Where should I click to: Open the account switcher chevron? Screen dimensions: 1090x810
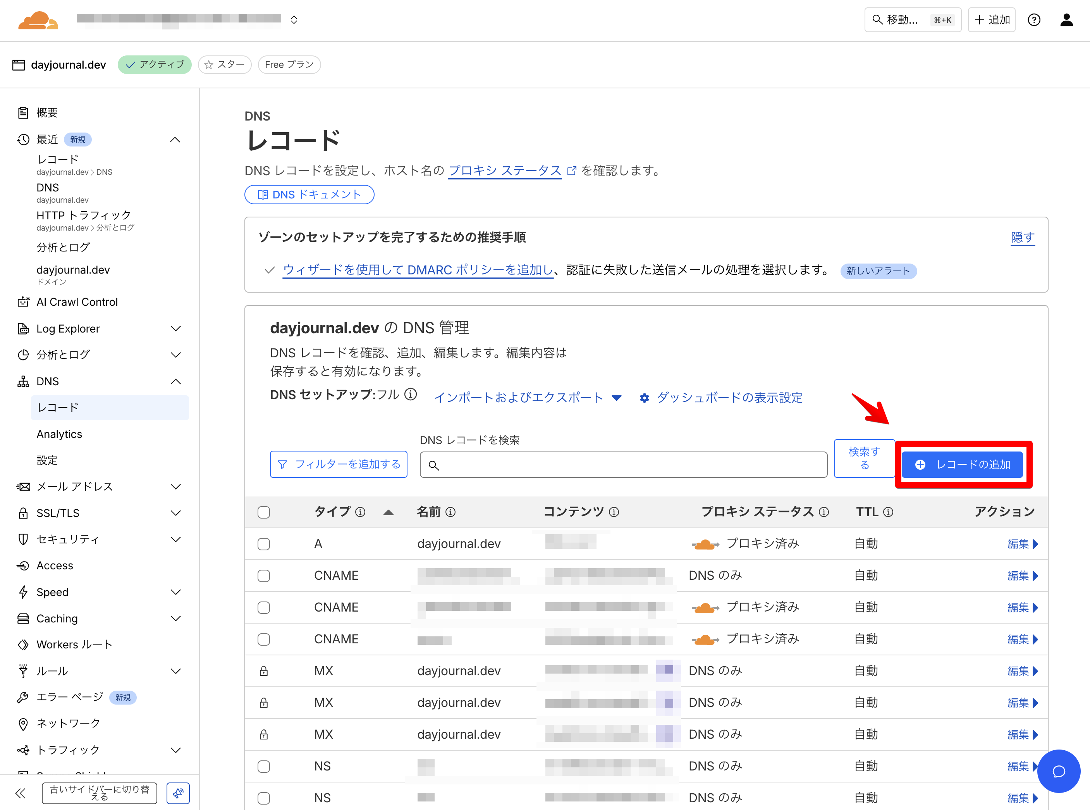tap(294, 20)
